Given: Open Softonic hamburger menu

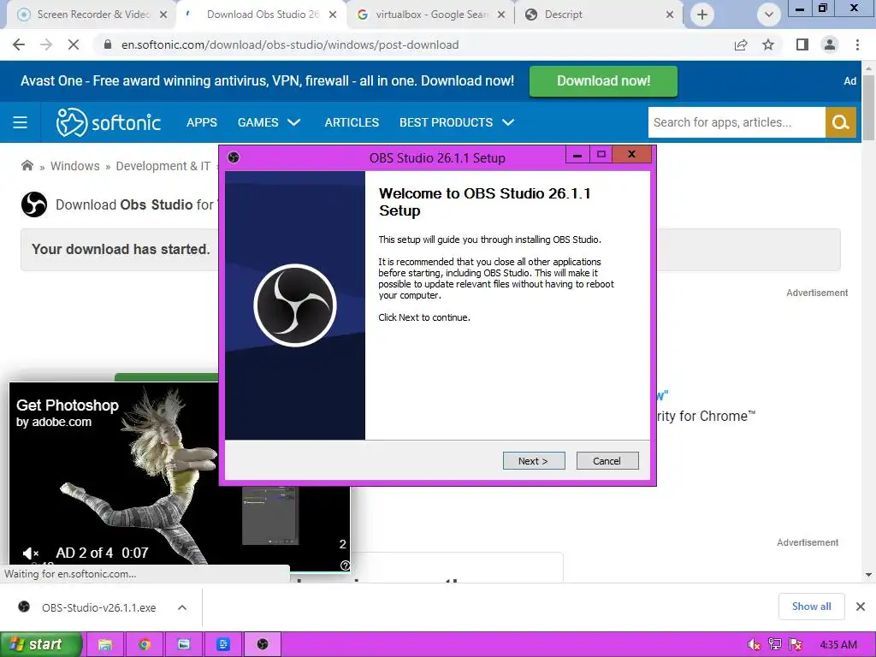Looking at the screenshot, I should [x=21, y=122].
